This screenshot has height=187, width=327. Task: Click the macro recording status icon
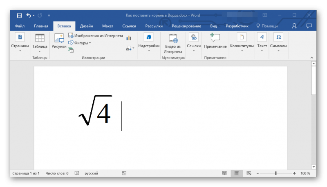124,173
